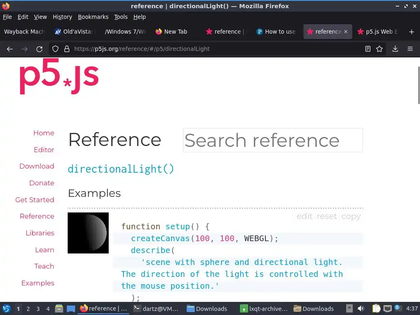Switch to the p5.js Web Editor tab
The image size is (420, 315).
tap(379, 32)
